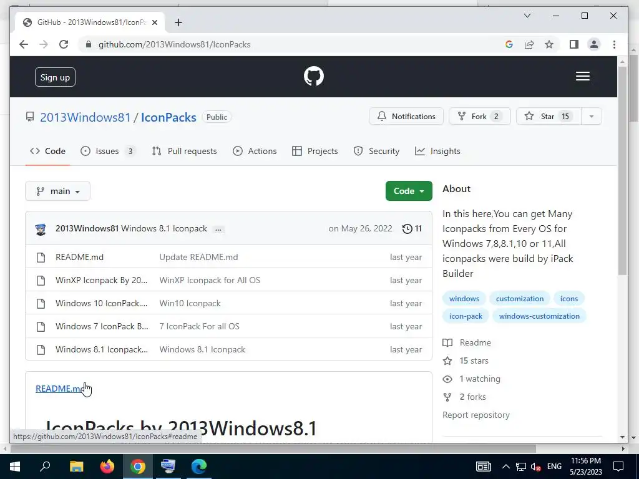Click the Notifications button
This screenshot has width=639, height=479.
pos(406,117)
